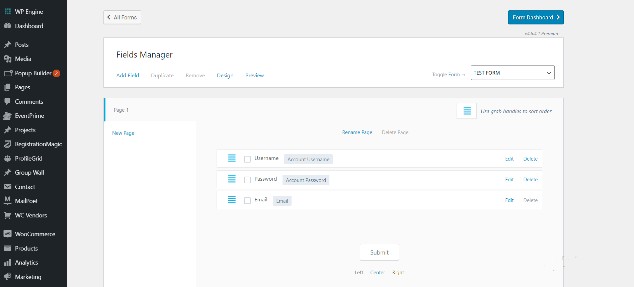
Task: Click the WooCommerce icon in the sidebar
Action: [7, 234]
